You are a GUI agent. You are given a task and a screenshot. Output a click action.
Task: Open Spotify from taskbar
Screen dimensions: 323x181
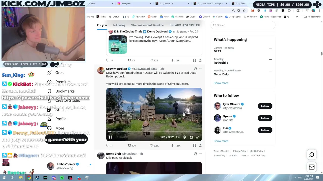click(62, 178)
